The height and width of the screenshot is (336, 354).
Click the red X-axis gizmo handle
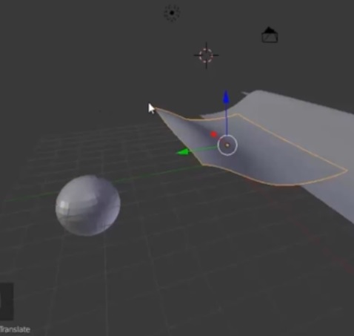tap(214, 134)
